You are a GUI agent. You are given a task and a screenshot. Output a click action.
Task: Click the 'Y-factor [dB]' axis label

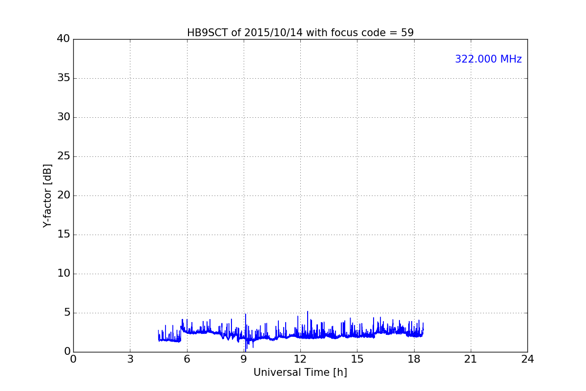click(x=47, y=195)
